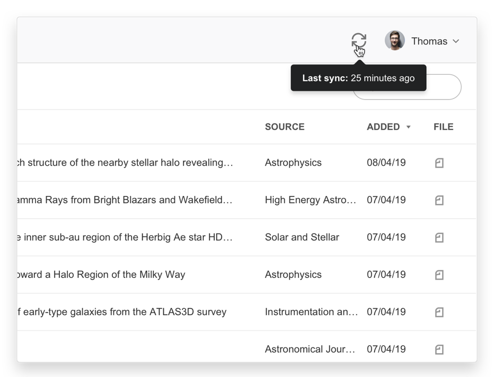Expand the Thomas user menu chevron
This screenshot has width=494, height=377.
pyautogui.click(x=456, y=41)
